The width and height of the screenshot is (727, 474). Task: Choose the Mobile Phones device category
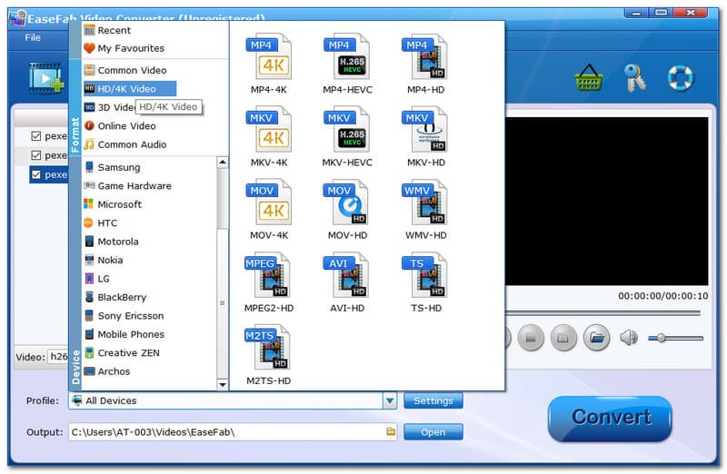coord(124,334)
